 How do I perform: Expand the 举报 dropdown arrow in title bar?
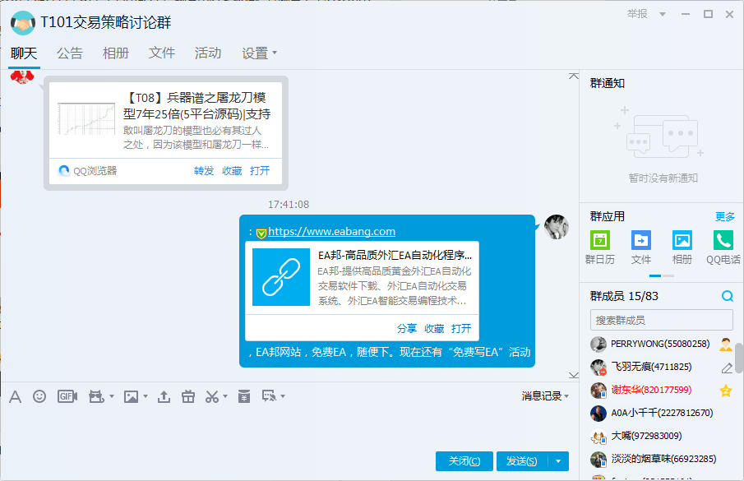(663, 14)
